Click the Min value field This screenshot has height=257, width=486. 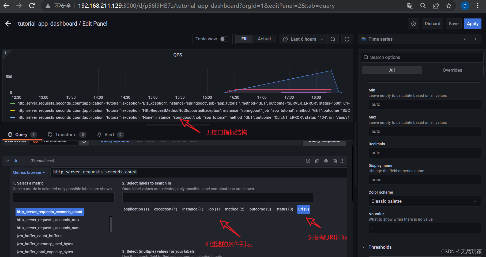point(424,104)
